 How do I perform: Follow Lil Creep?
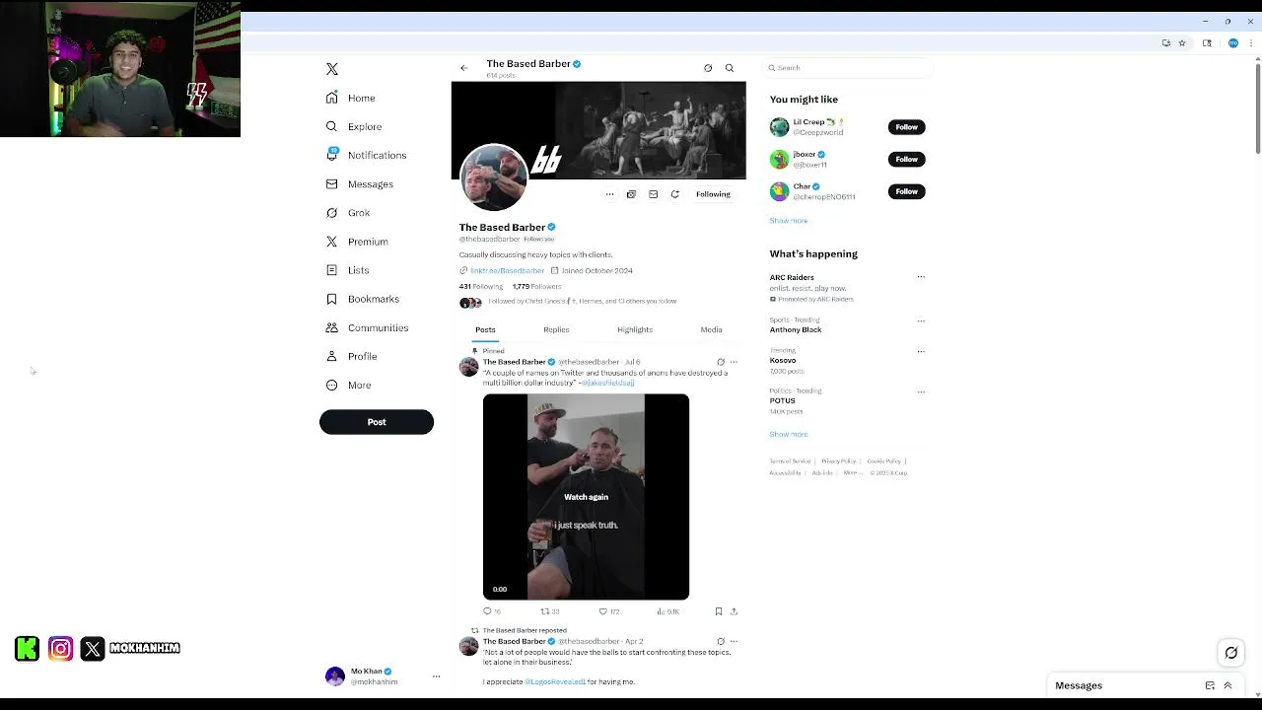click(906, 127)
